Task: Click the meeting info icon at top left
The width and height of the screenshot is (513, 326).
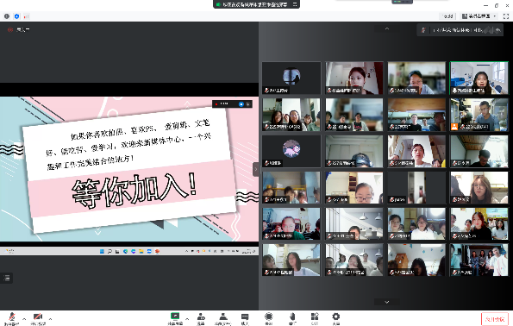Action: pyautogui.click(x=7, y=16)
